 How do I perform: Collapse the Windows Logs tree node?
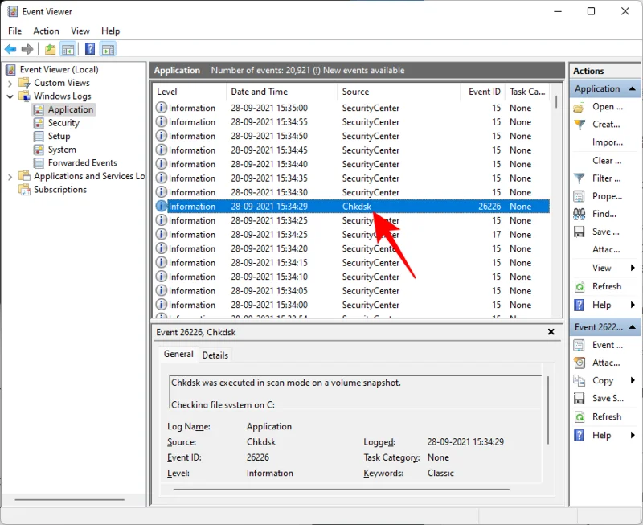[x=10, y=96]
